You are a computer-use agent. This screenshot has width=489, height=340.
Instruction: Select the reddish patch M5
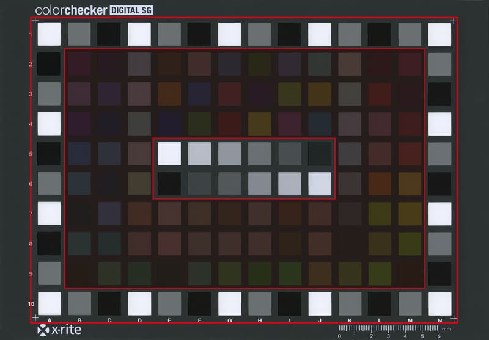click(x=410, y=154)
